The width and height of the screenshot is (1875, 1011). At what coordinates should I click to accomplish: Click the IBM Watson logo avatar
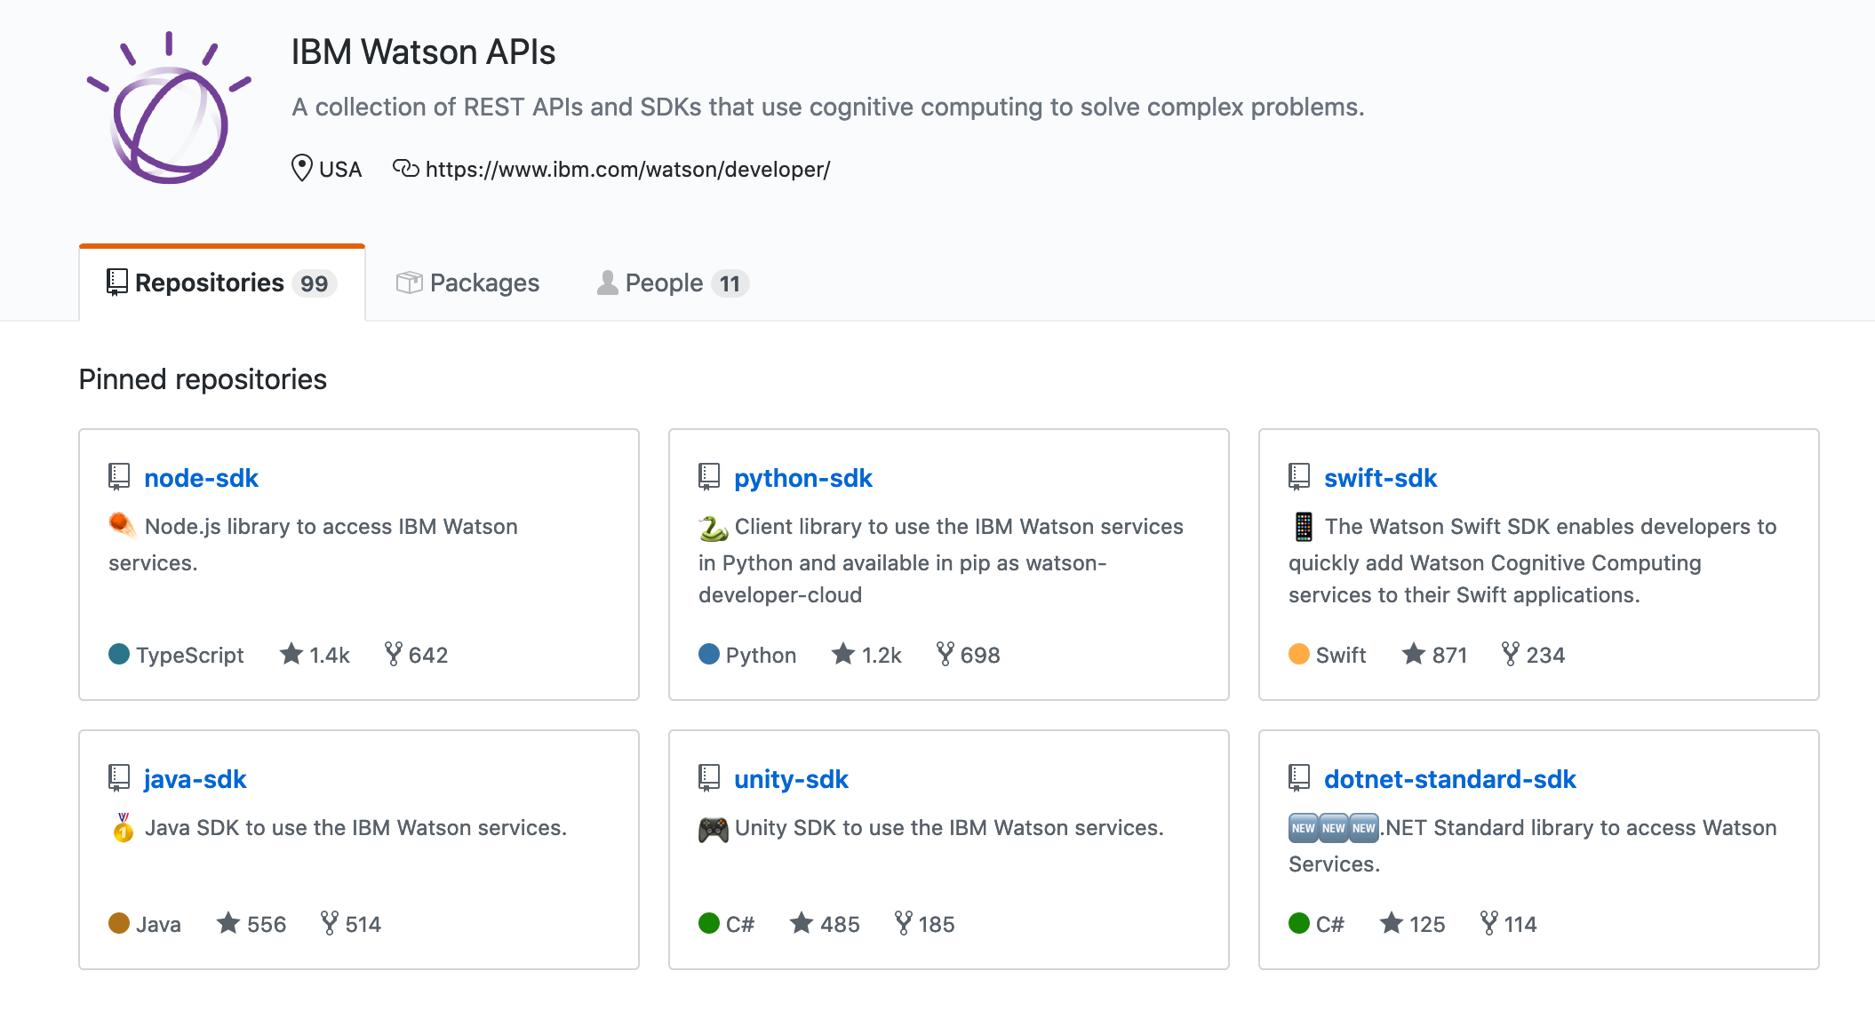pyautogui.click(x=169, y=109)
